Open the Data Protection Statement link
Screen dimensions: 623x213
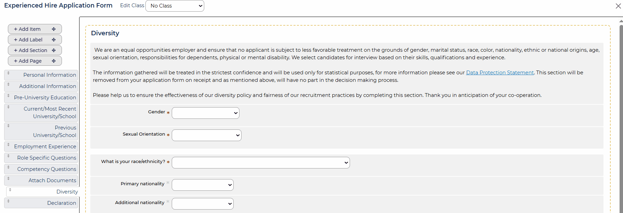tap(499, 73)
